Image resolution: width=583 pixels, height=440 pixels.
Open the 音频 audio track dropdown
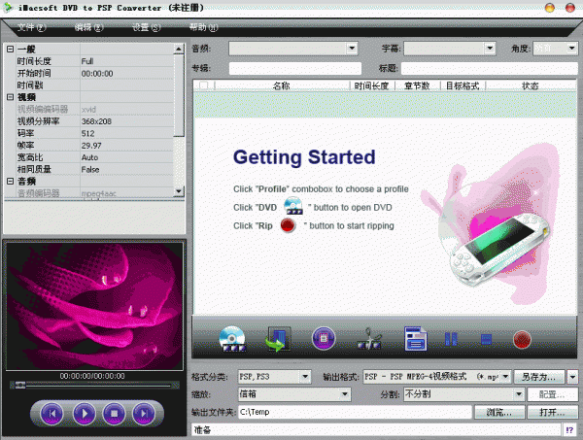point(352,48)
